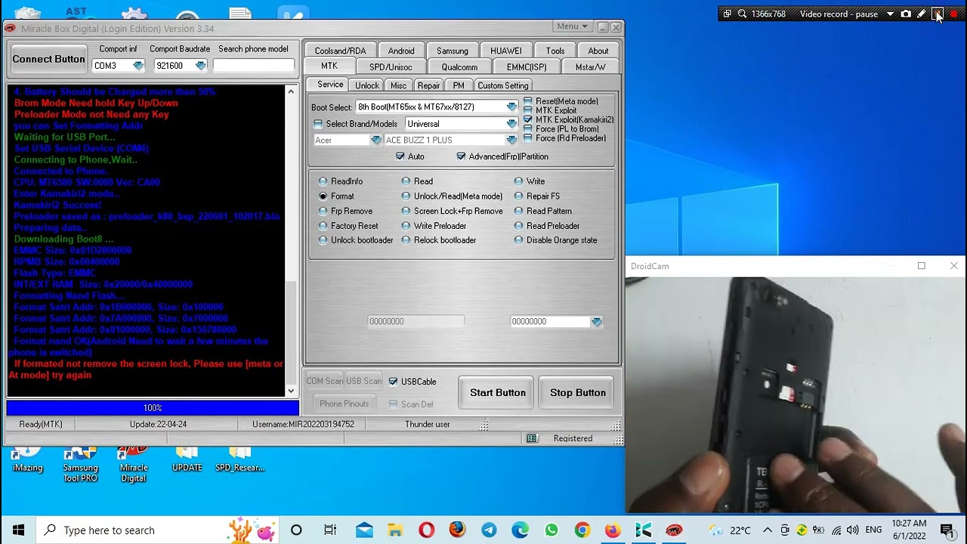Screen dimensions: 967x544
Task: Toggle USBCable checkbox
Action: [x=393, y=382]
